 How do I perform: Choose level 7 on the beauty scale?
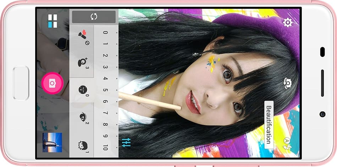pyautogui.click(x=105, y=113)
